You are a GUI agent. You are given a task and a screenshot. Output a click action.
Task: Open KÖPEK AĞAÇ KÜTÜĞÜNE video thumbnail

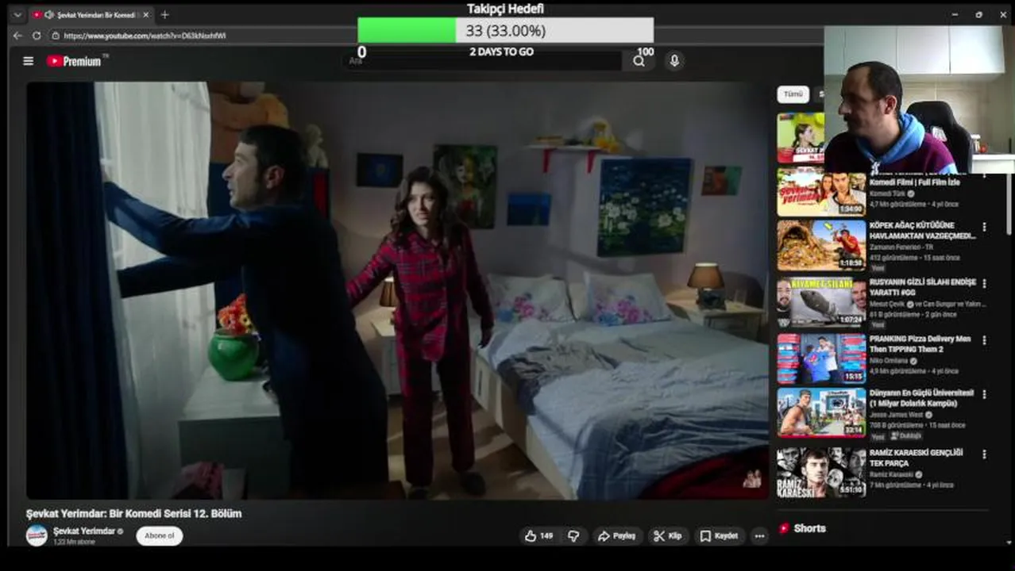(821, 246)
